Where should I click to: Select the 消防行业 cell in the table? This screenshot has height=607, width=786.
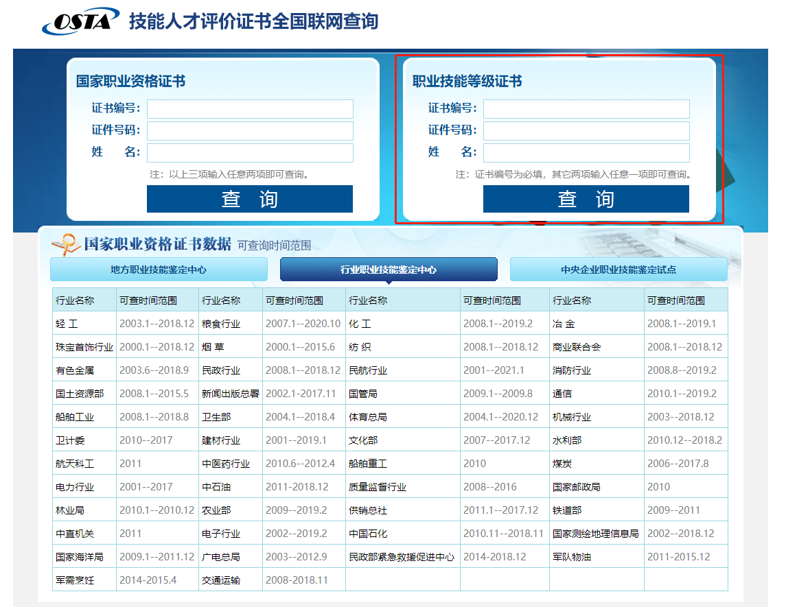(x=573, y=370)
